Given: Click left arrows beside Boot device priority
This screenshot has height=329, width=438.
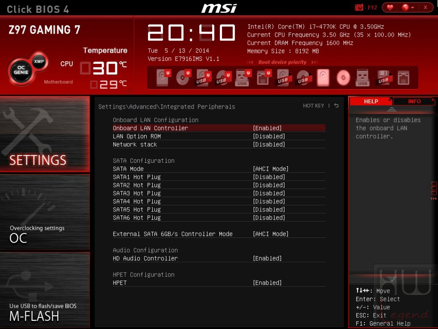Looking at the screenshot, I should 250,62.
